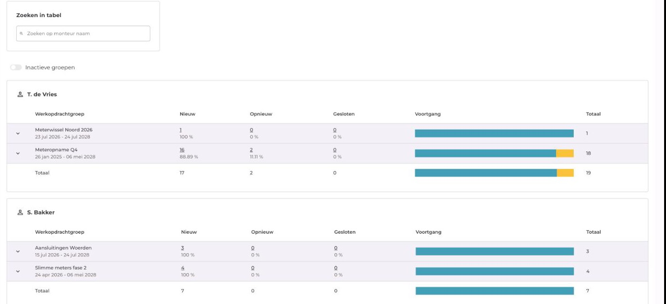Image resolution: width=666 pixels, height=304 pixels.
Task: Click the Meterwissel Noord 2026 progress bar
Action: pyautogui.click(x=494, y=133)
